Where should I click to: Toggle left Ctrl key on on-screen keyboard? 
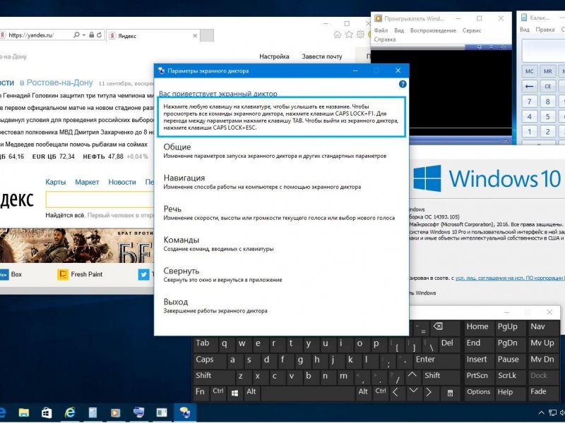tap(218, 392)
